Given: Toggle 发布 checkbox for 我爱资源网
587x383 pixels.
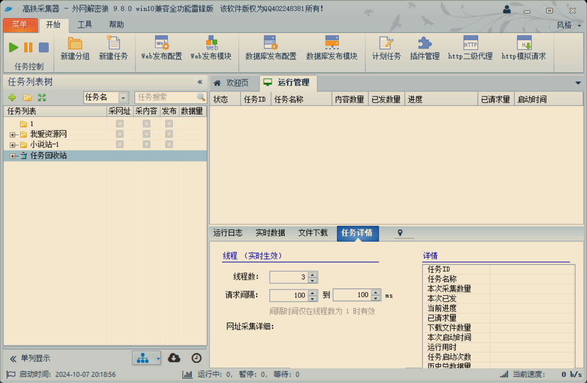Looking at the screenshot, I should pos(169,134).
